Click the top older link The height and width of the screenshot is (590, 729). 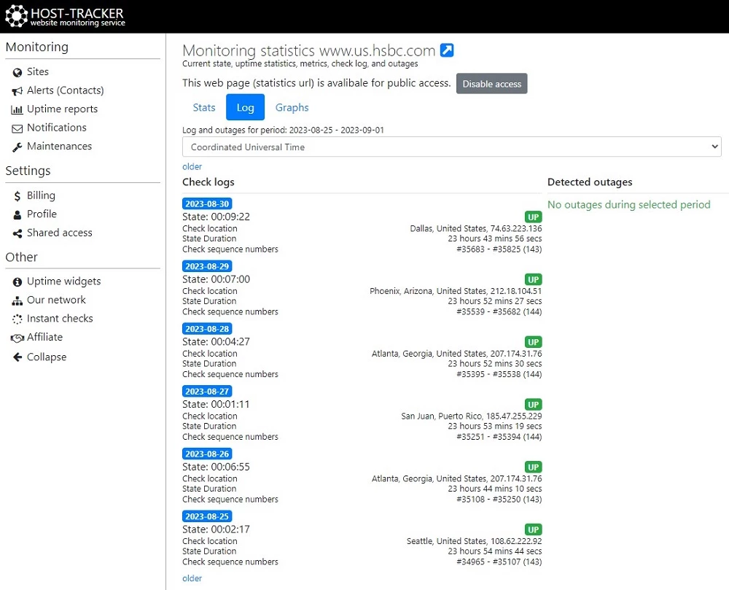click(192, 166)
